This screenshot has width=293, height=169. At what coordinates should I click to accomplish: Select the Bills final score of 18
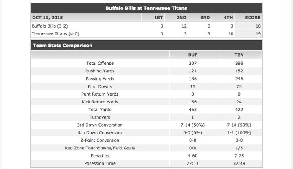(258, 26)
